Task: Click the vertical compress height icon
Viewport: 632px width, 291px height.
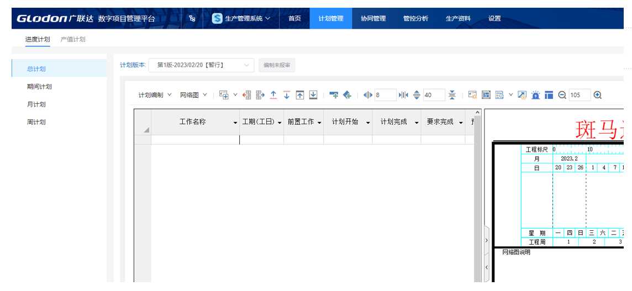Action: (452, 95)
